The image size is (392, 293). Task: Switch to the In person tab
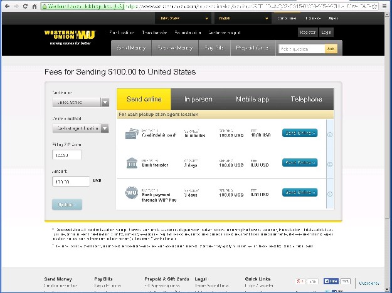point(198,99)
